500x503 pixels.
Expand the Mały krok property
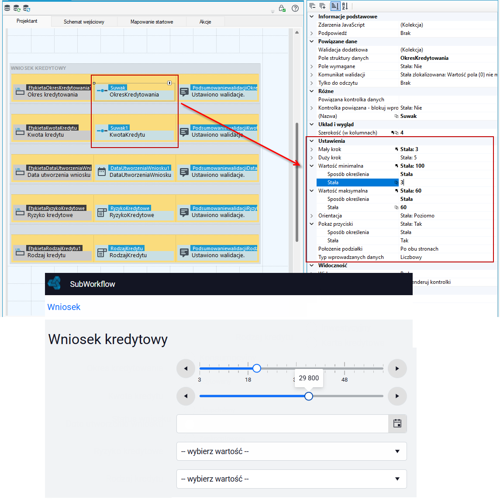click(x=312, y=149)
